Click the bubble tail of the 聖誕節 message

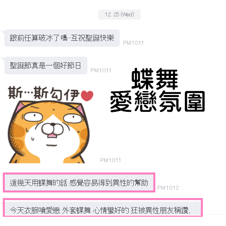click(x=3, y=59)
